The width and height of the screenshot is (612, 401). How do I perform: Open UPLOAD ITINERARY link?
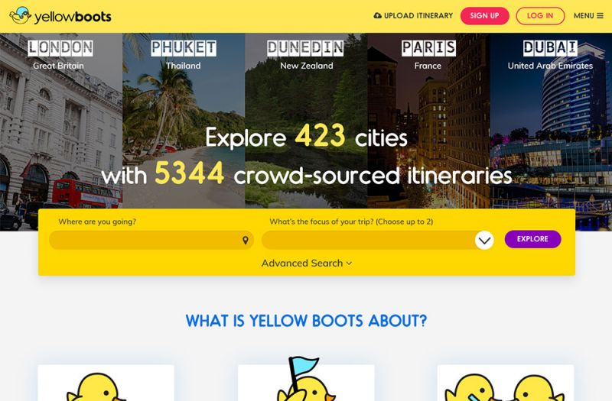413,15
